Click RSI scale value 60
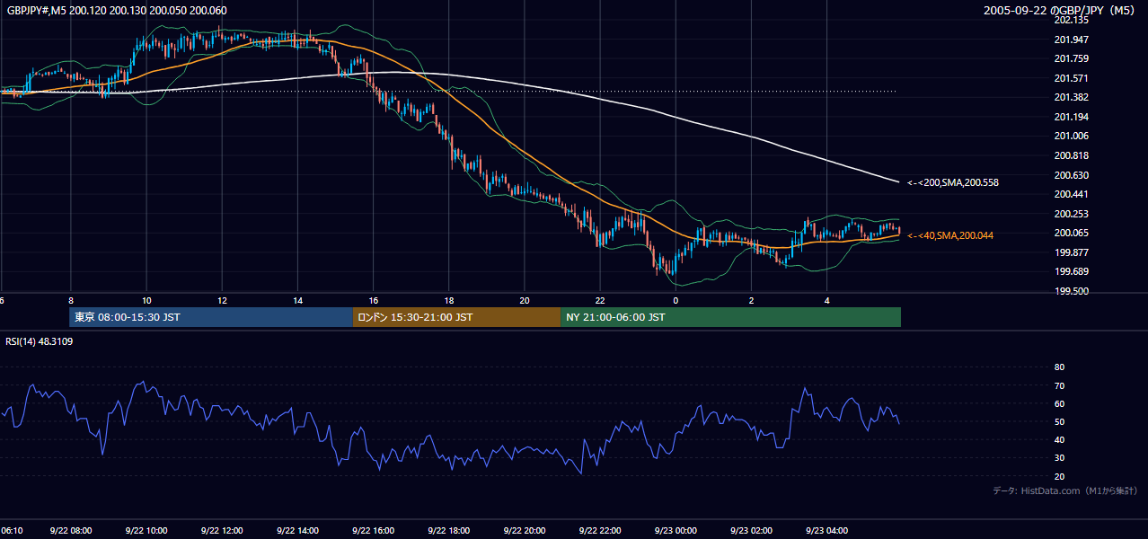Image resolution: width=1148 pixels, height=539 pixels. tap(1059, 403)
